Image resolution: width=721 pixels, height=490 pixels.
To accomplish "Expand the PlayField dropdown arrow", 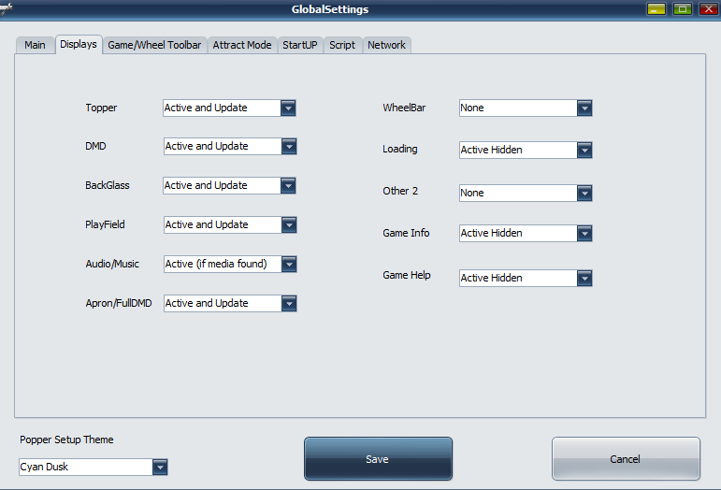I will 289,225.
